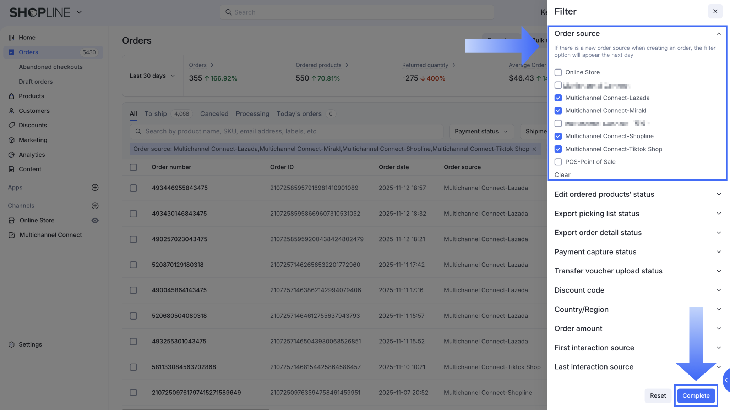Open the Last 30 days dropdown

click(152, 76)
